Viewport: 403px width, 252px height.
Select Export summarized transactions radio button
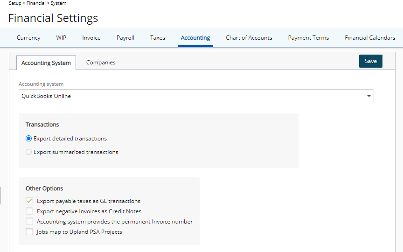click(x=28, y=152)
